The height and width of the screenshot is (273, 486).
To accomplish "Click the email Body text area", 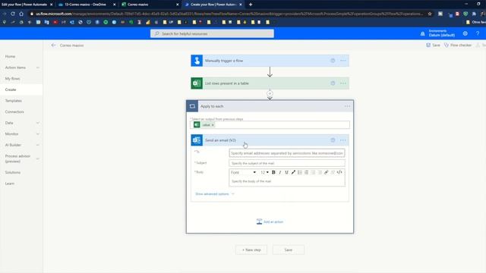I will 287,181.
